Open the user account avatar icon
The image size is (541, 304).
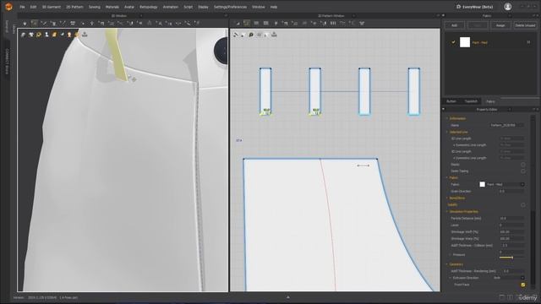(x=507, y=7)
